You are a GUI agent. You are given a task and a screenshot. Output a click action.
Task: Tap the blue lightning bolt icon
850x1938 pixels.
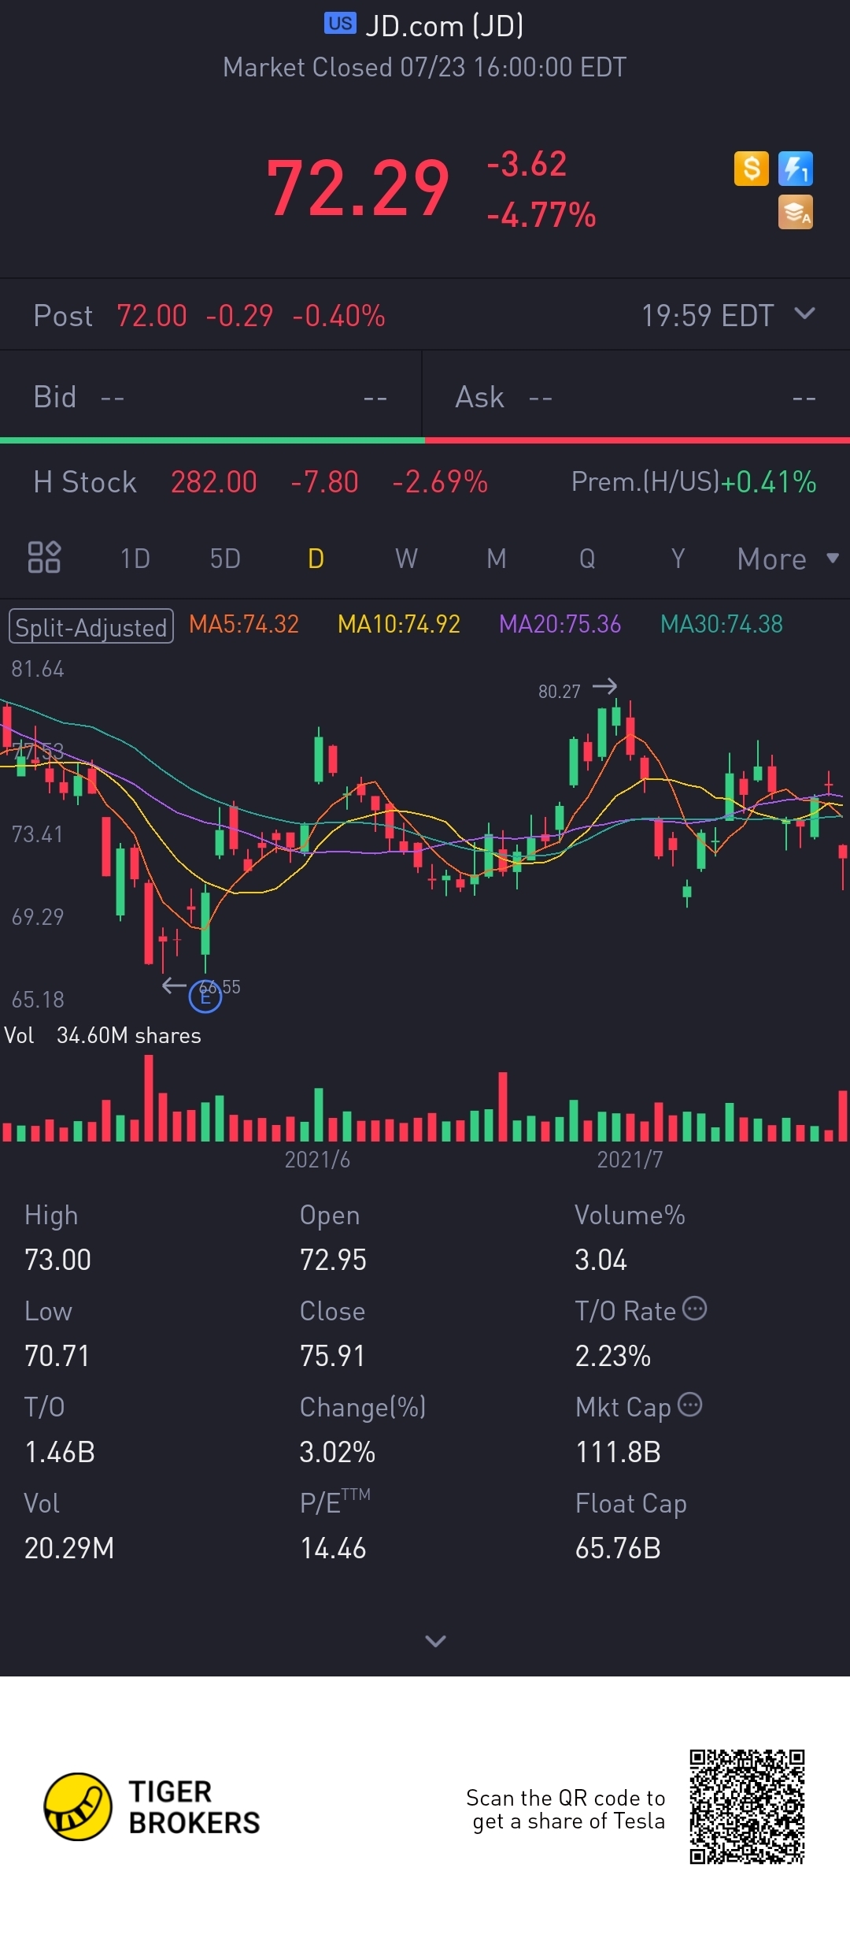tap(796, 169)
